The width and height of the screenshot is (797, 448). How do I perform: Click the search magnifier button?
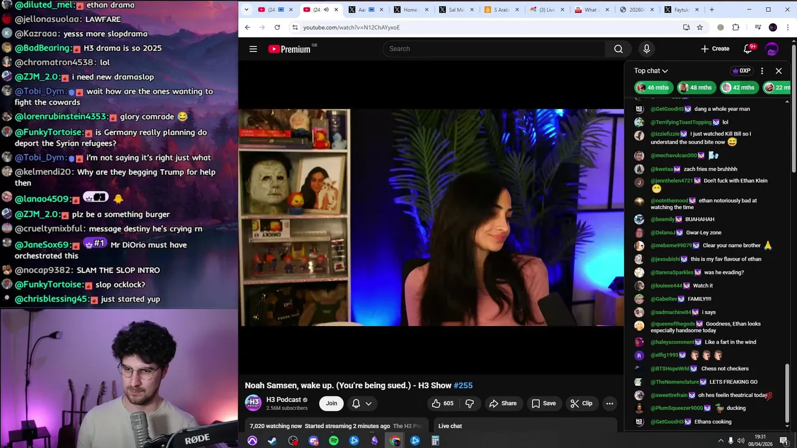(x=618, y=49)
